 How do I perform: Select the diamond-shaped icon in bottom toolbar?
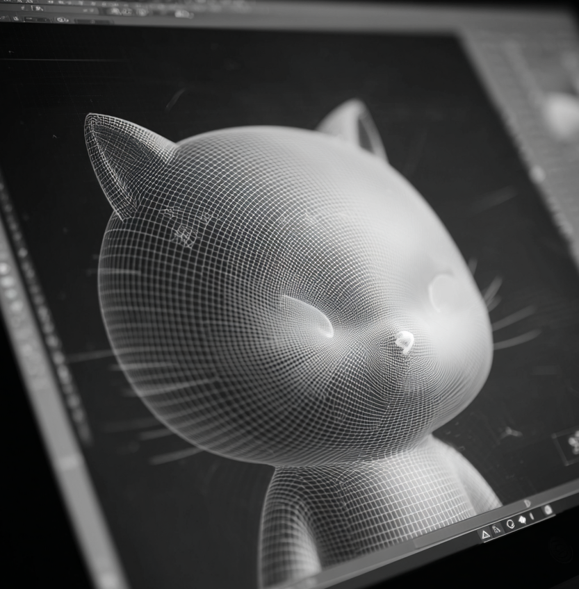tap(522, 520)
